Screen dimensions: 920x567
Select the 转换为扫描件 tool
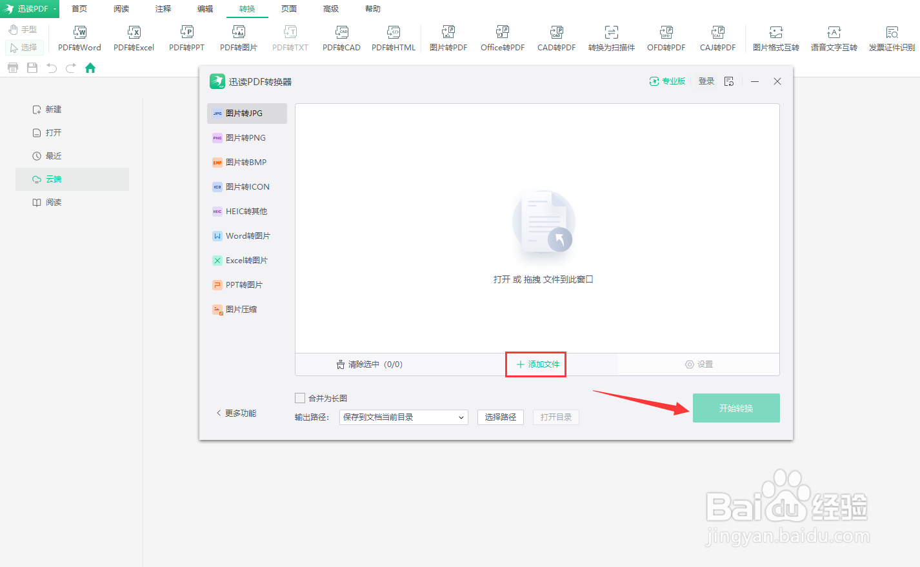pyautogui.click(x=612, y=39)
